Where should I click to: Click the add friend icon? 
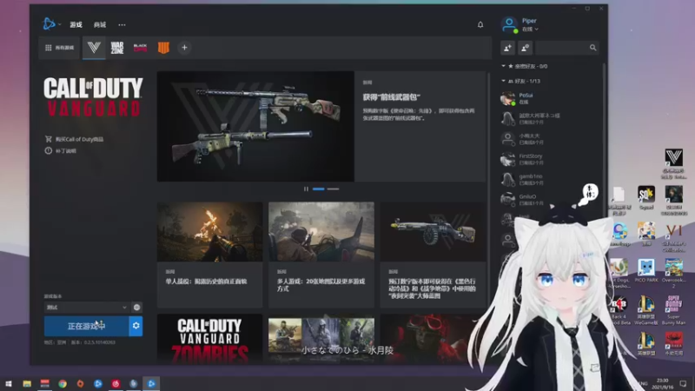click(507, 48)
